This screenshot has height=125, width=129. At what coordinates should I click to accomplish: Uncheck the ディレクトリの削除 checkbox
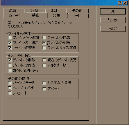10,60
